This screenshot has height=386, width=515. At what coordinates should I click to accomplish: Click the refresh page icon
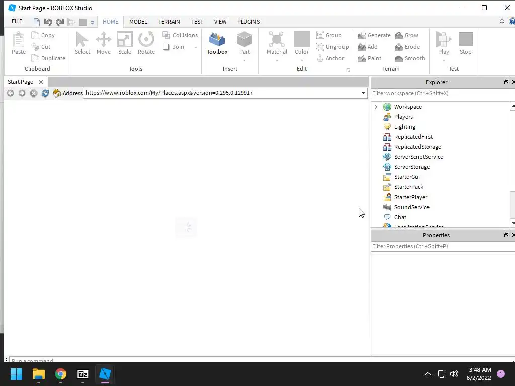[45, 93]
